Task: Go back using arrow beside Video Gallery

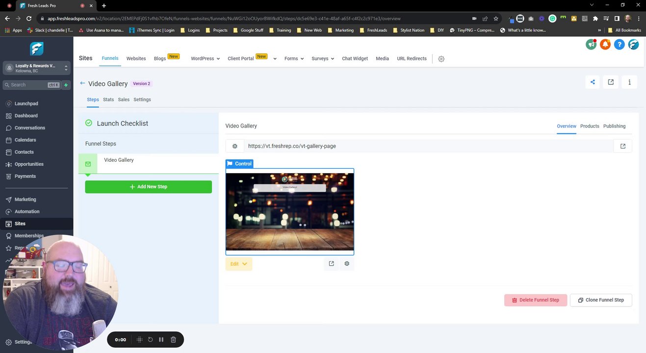Action: point(82,83)
